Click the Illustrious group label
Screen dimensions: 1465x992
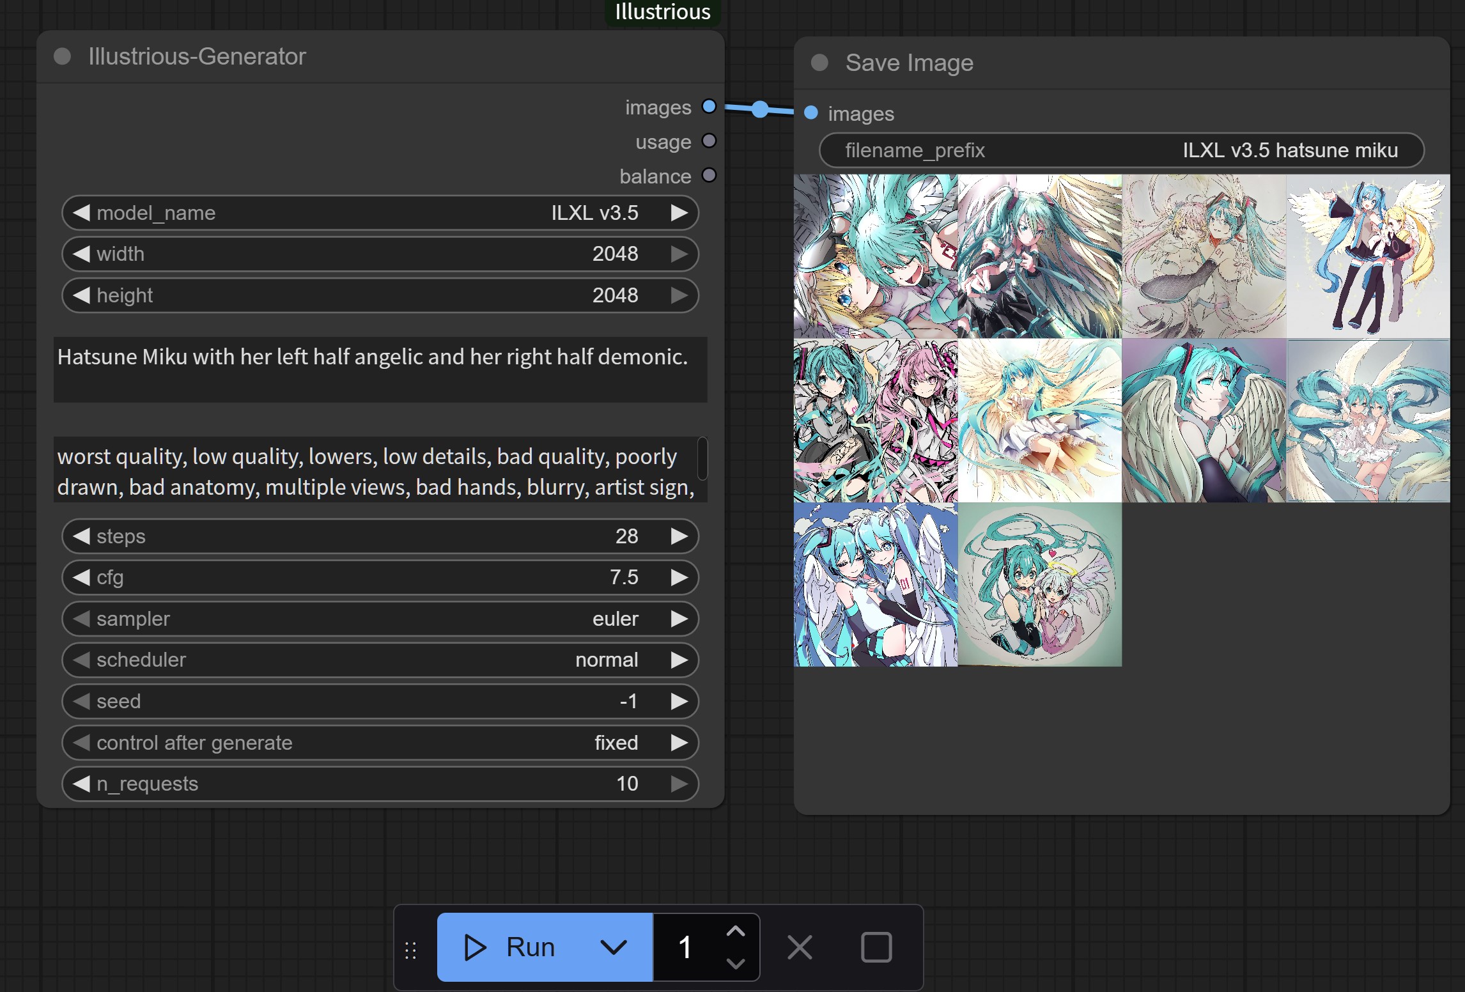pos(663,12)
